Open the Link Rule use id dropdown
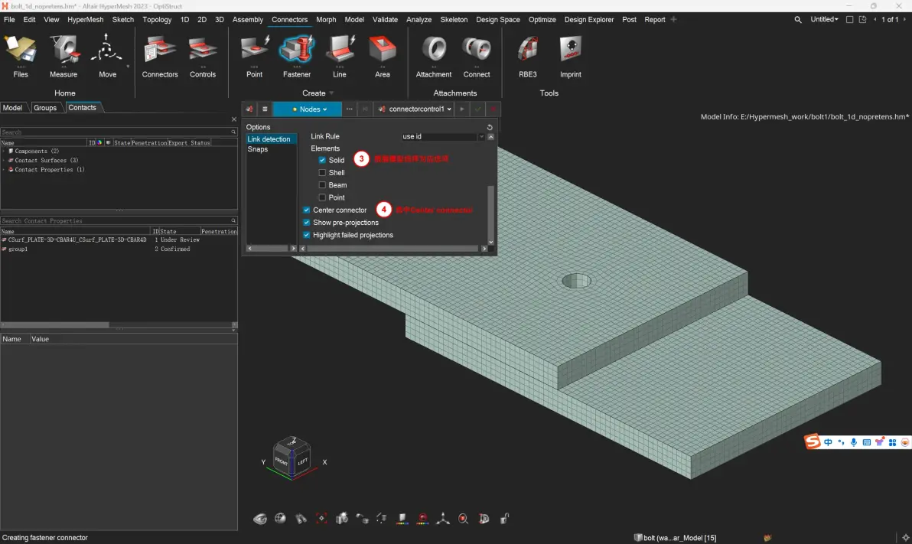This screenshot has width=912, height=544. [x=443, y=137]
